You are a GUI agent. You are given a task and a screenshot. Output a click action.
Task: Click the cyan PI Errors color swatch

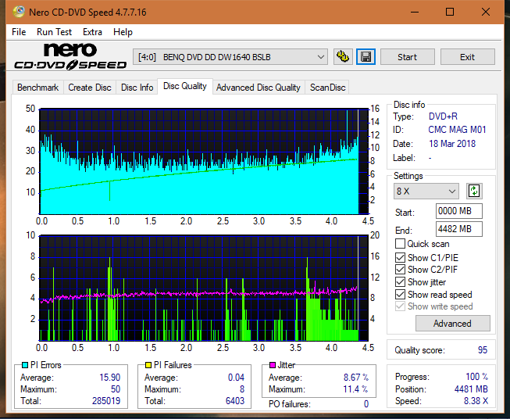click(x=25, y=365)
